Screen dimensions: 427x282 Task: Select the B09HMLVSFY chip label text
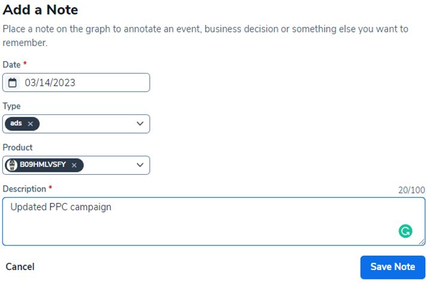[43, 165]
